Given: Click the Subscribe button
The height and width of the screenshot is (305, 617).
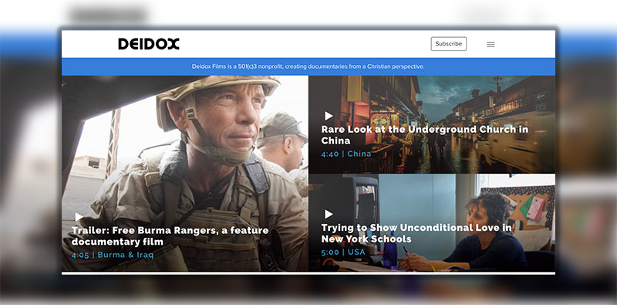Looking at the screenshot, I should coord(449,44).
